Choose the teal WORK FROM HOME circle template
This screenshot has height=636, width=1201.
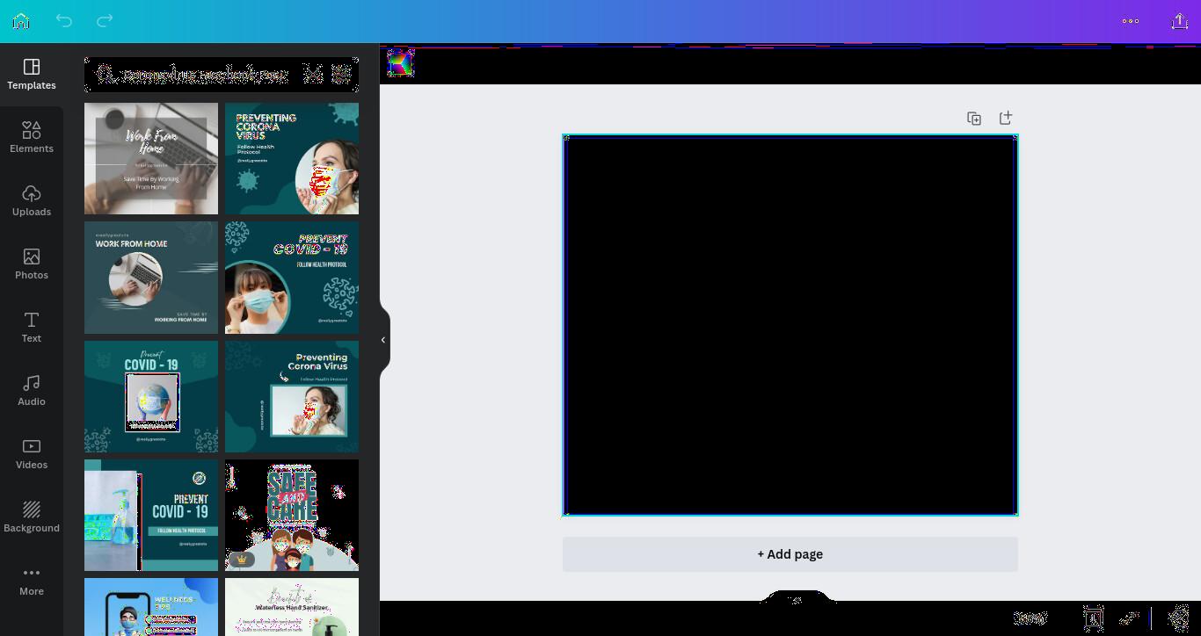(x=151, y=278)
